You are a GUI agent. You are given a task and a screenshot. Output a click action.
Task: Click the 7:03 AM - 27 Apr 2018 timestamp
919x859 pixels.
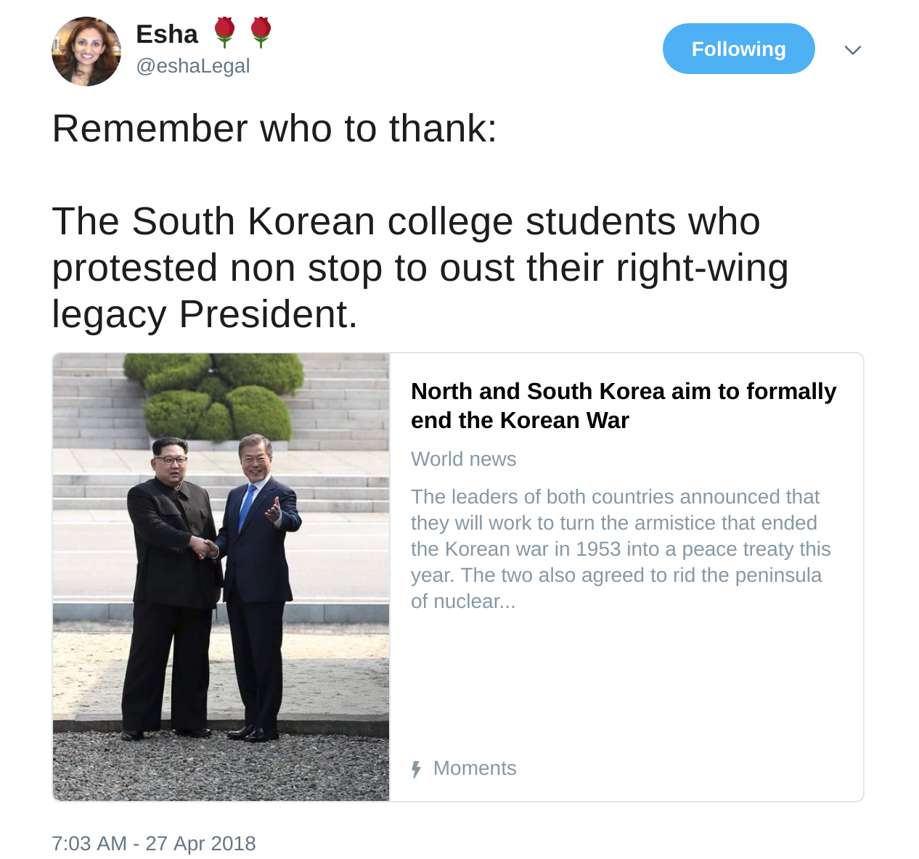[x=154, y=843]
